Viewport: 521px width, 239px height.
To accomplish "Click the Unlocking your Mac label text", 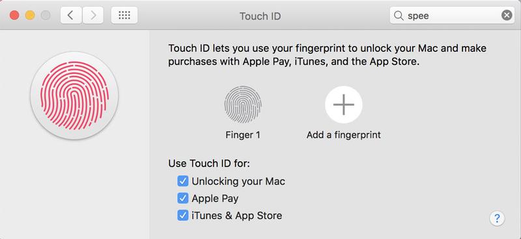I will pyautogui.click(x=238, y=181).
